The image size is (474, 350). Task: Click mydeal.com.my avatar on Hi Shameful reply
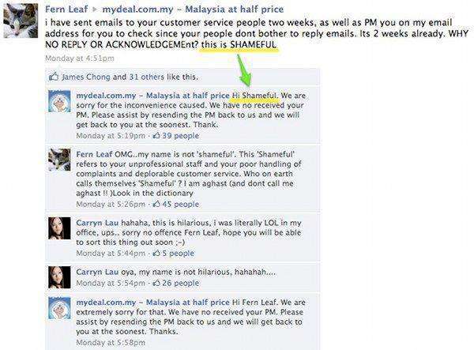click(59, 101)
